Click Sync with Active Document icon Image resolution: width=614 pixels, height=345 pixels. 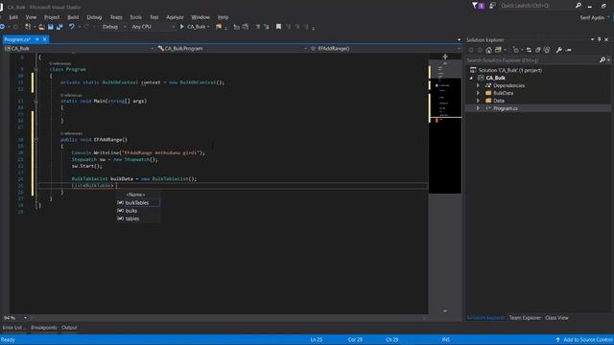pyautogui.click(x=529, y=50)
